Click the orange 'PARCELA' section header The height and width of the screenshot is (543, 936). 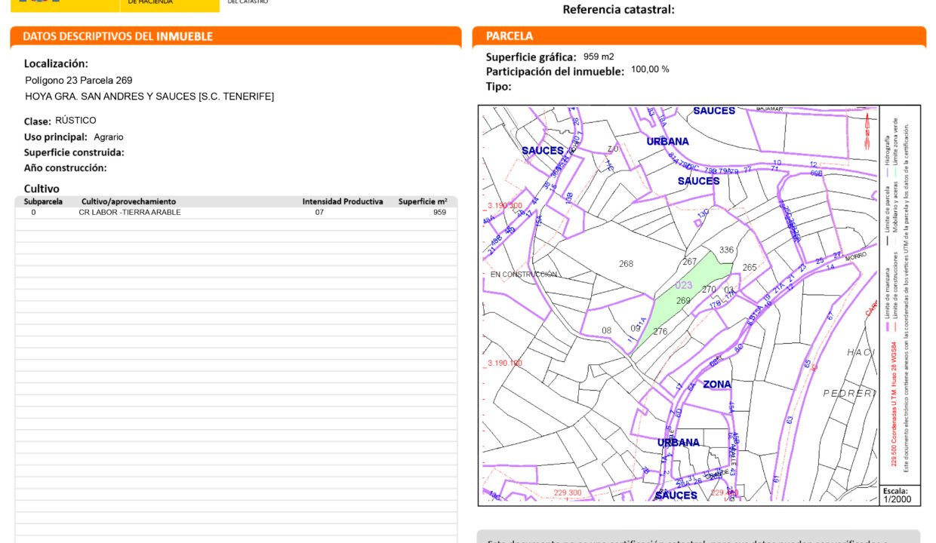(x=510, y=36)
